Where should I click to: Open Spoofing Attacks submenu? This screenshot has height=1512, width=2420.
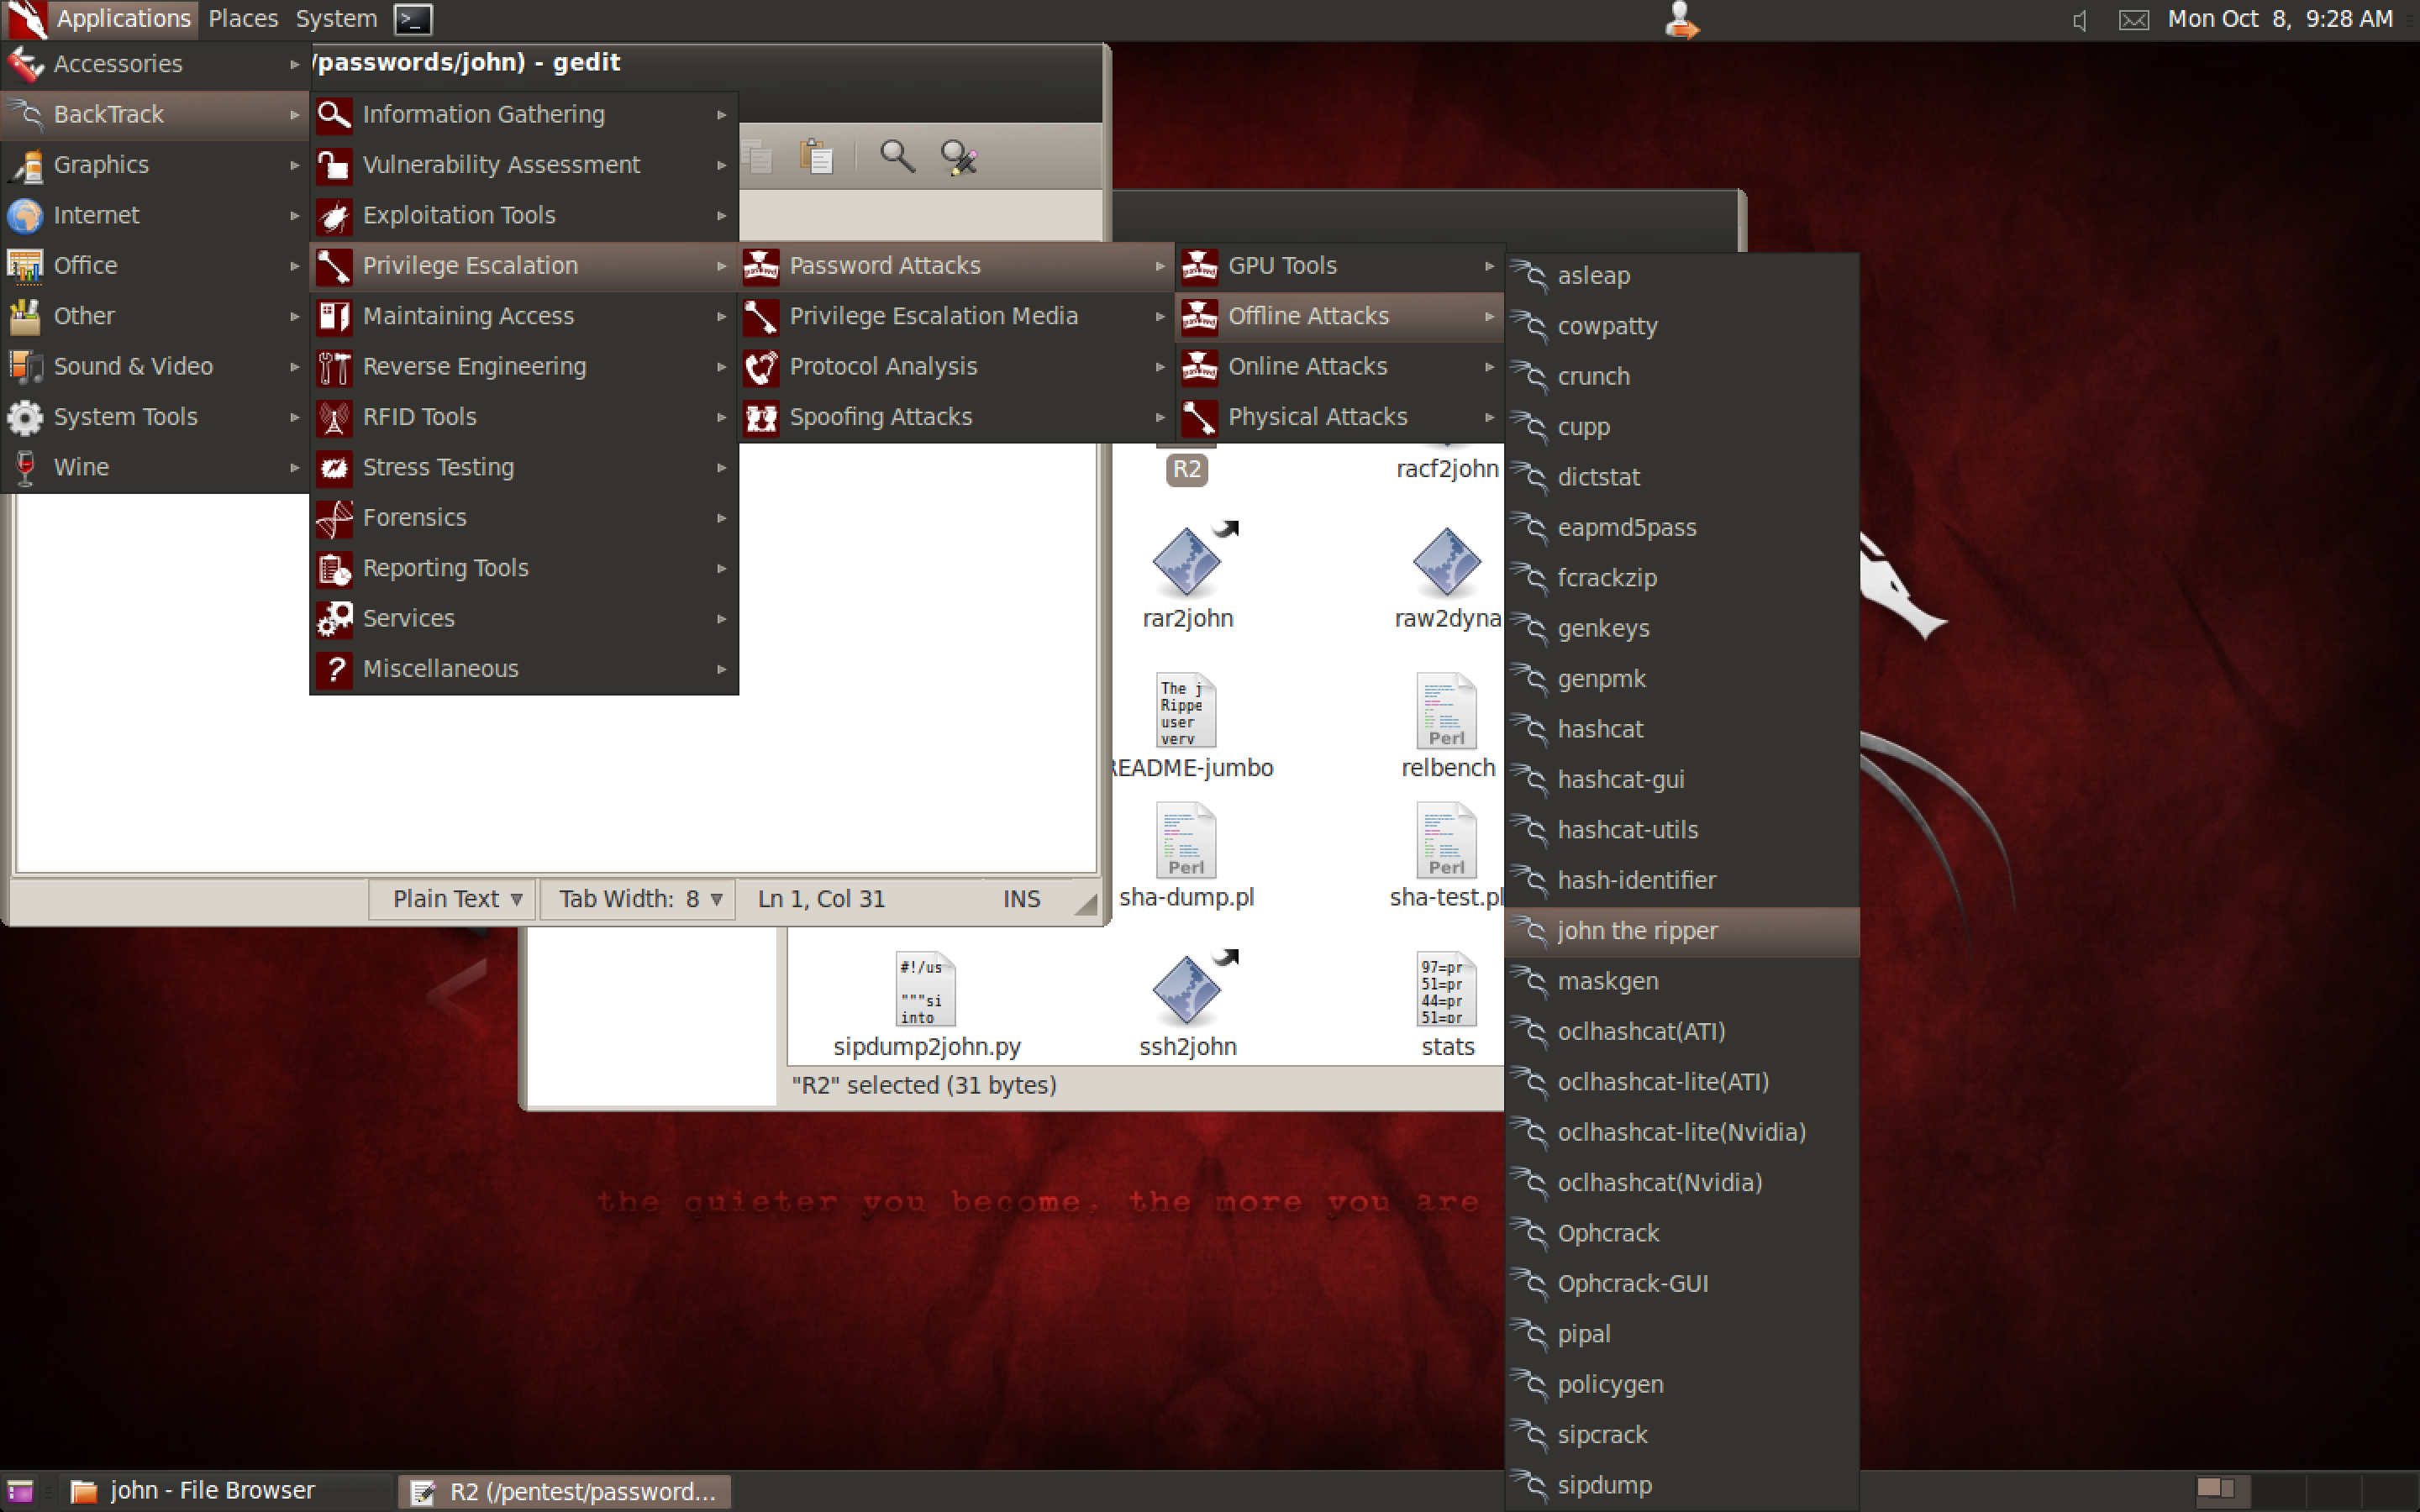pos(957,417)
